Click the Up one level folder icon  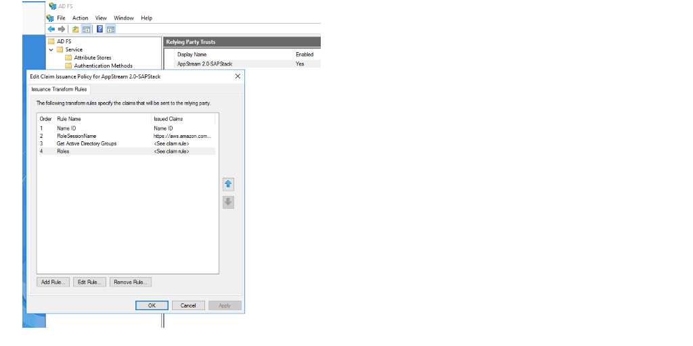(x=76, y=29)
